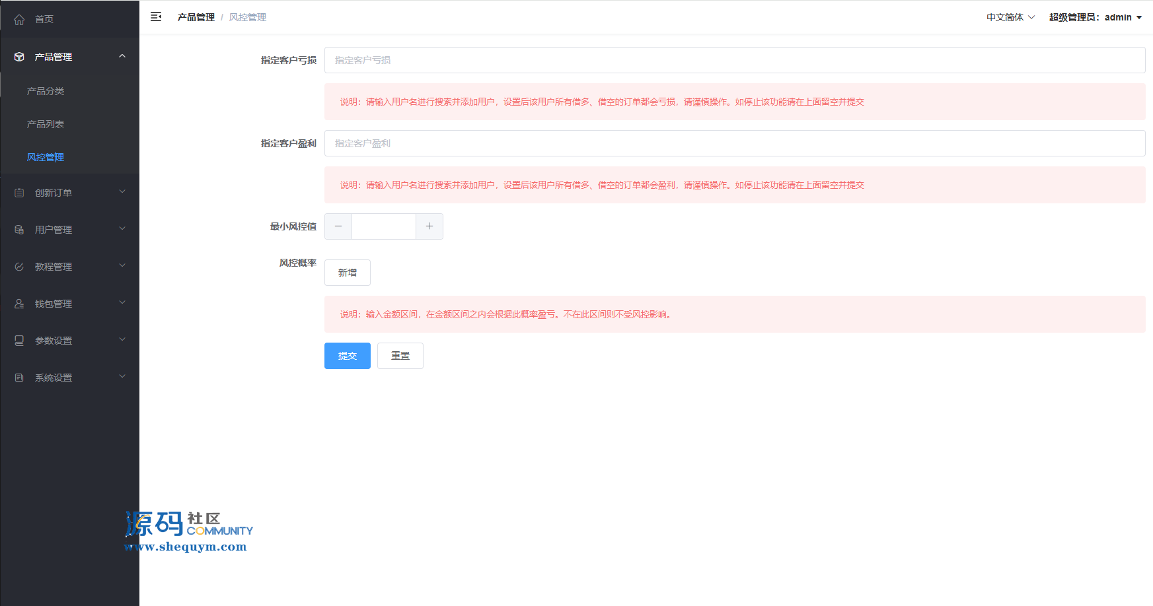The height and width of the screenshot is (606, 1153).
Task: Click 新增 to add risk probability
Action: 348,273
